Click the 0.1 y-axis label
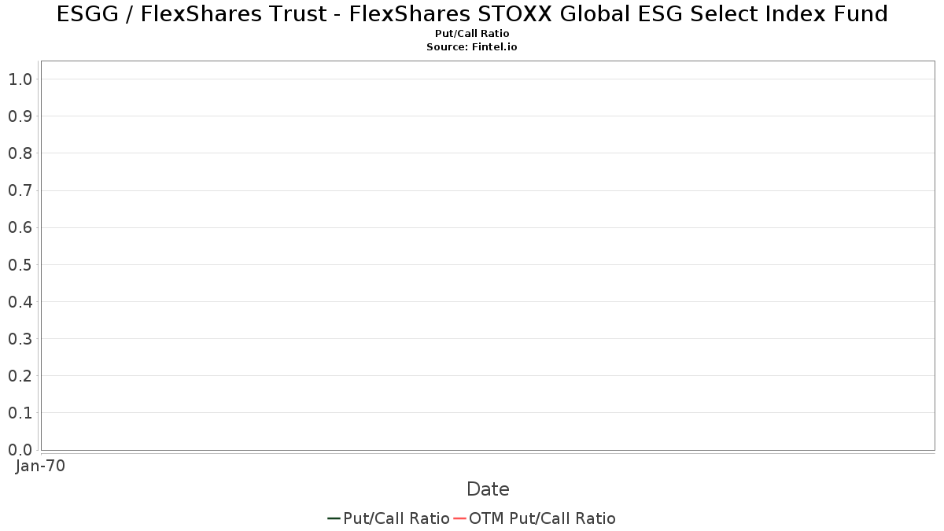The height and width of the screenshot is (531, 944). coord(20,413)
